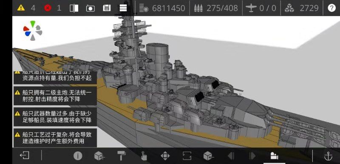
Task: Click the colored view orientation gizmo
Action: (33, 31)
